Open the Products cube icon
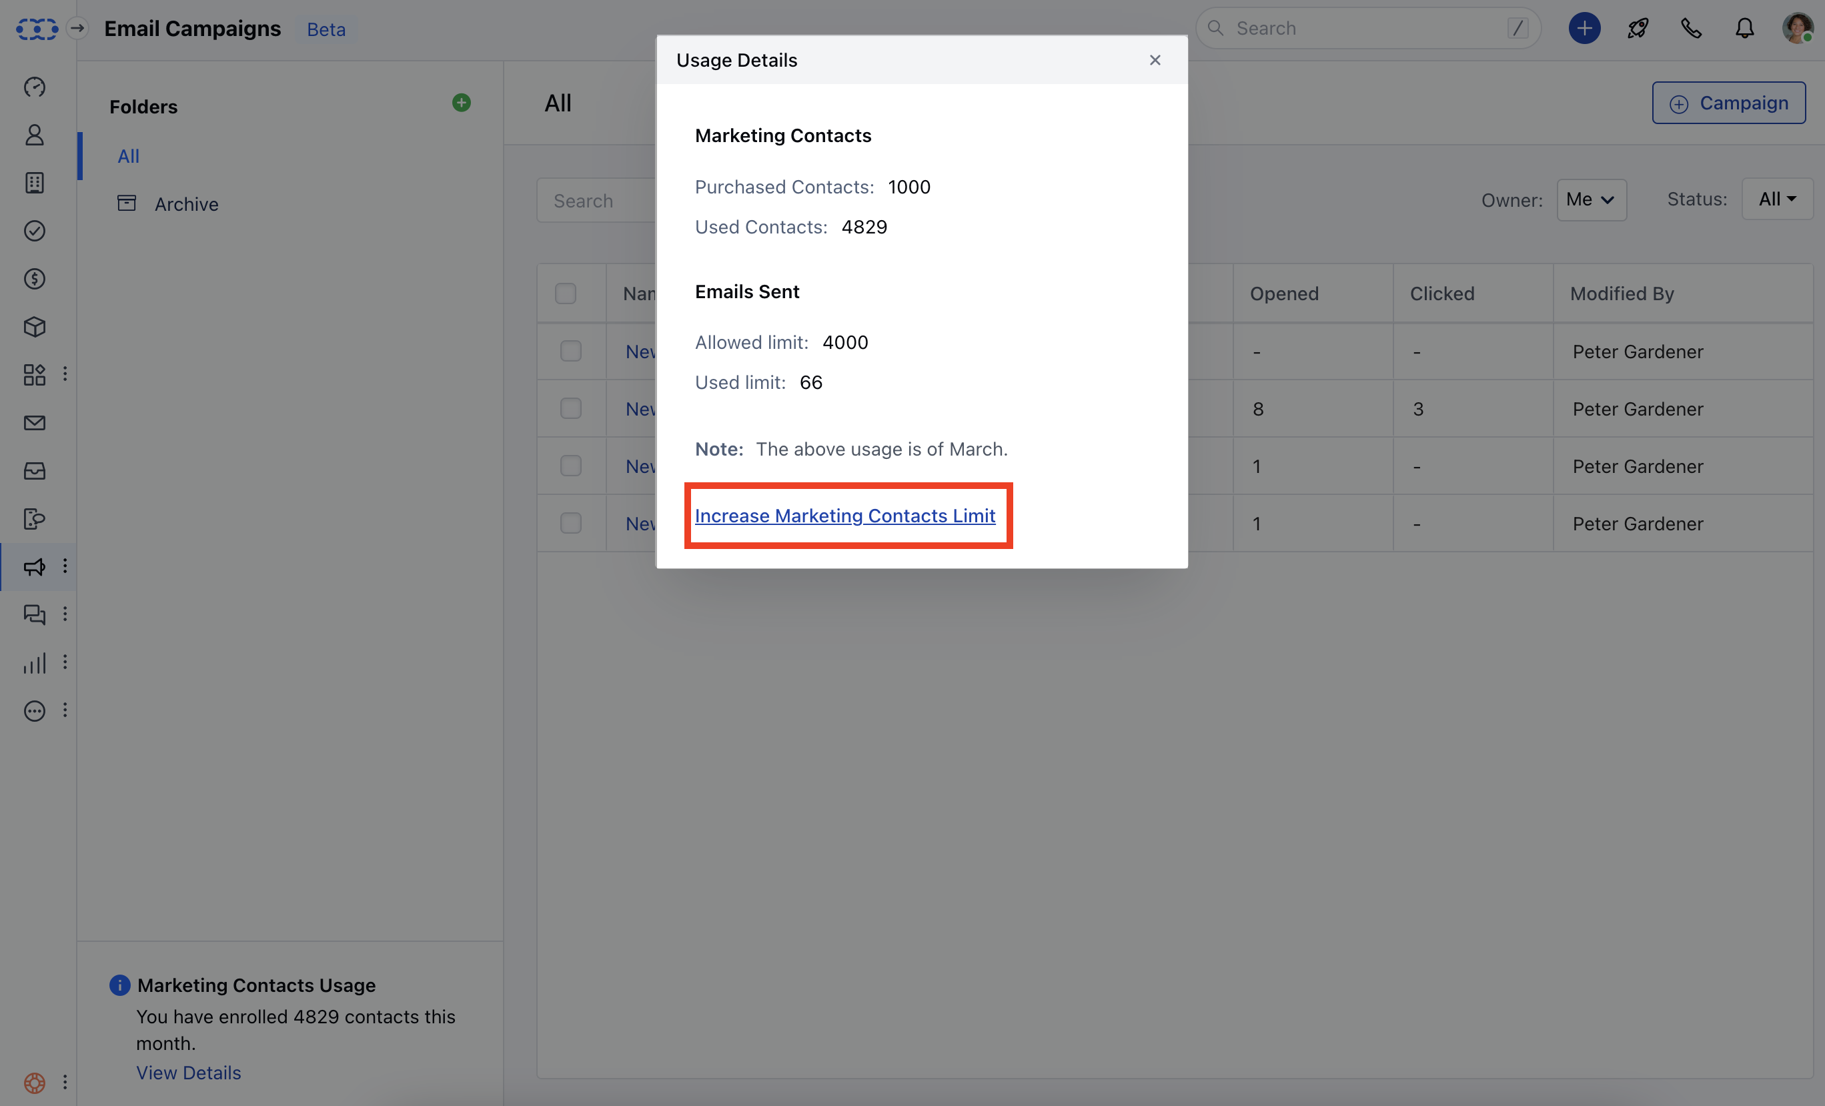 click(x=34, y=327)
